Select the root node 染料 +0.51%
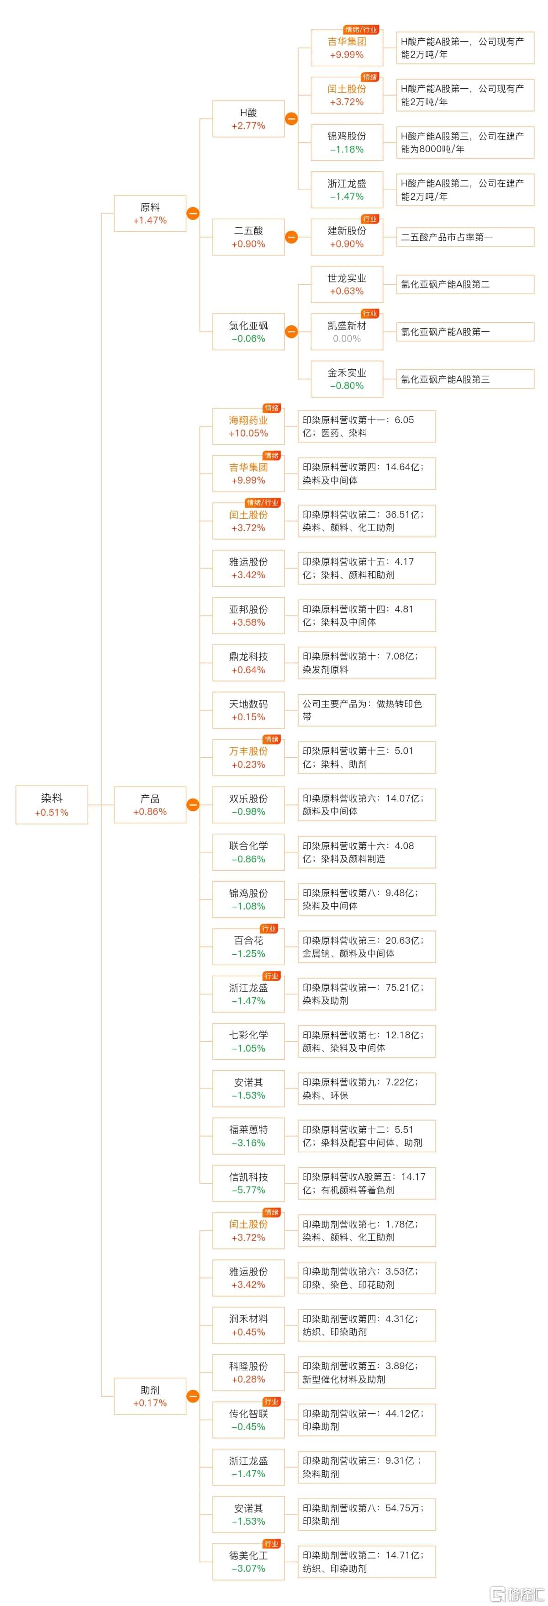Viewport: 548px width, 1606px height. (x=52, y=805)
